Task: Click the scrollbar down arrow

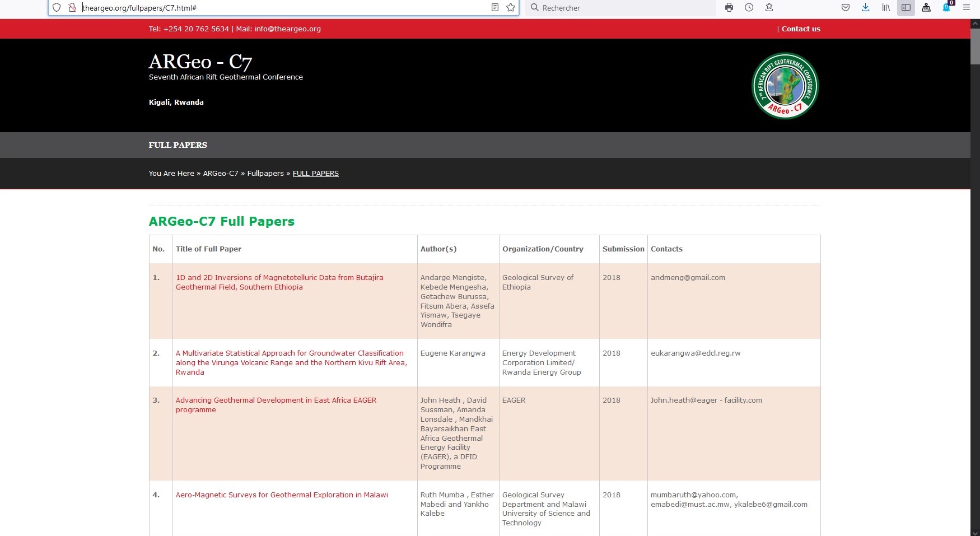Action: click(975, 532)
